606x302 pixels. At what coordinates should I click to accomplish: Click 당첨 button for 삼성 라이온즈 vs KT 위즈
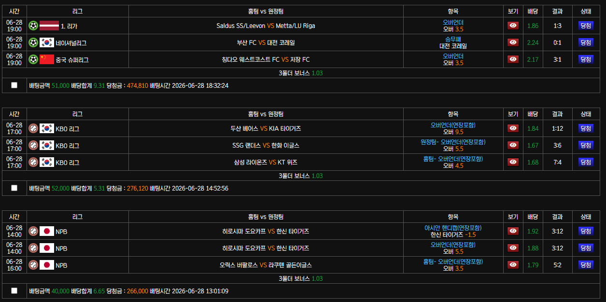(x=586, y=162)
